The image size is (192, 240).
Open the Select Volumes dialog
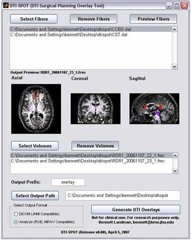[x=35, y=146]
